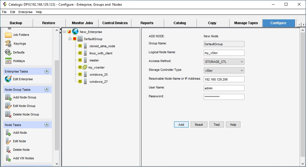The width and height of the screenshot is (306, 167).
Task: Toggle the checkbox beside cloned_alma_node
Action: [80, 46]
